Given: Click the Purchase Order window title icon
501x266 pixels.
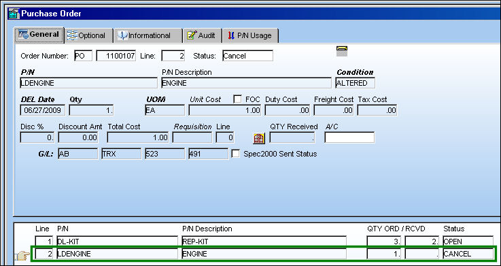Looking at the screenshot, I should point(14,14).
